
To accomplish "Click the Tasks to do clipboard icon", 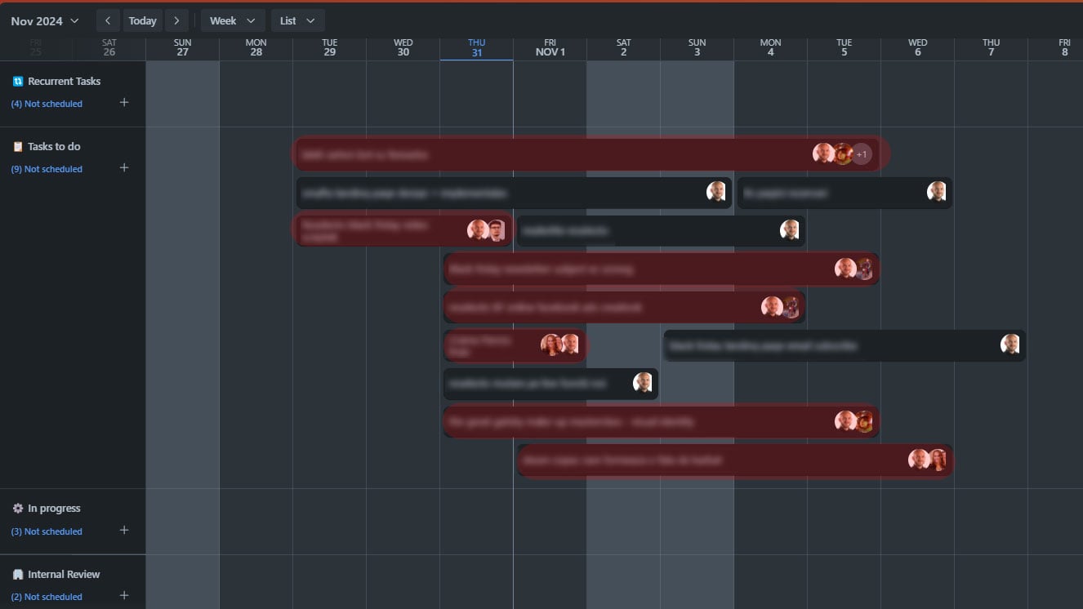I will coord(18,147).
